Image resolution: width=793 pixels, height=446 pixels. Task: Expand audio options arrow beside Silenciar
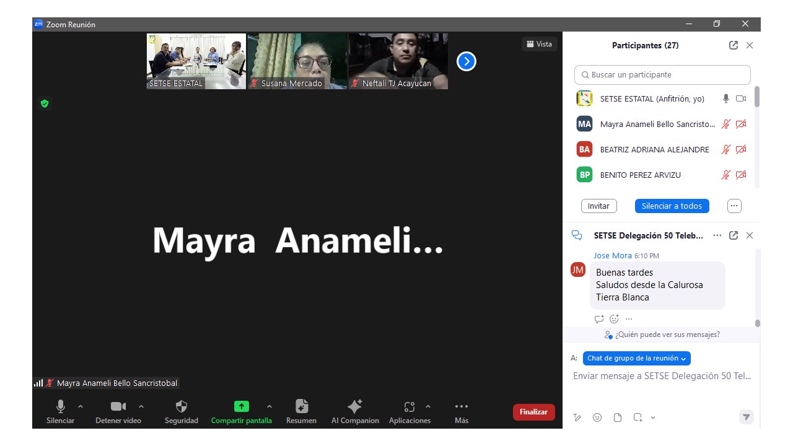(x=81, y=406)
